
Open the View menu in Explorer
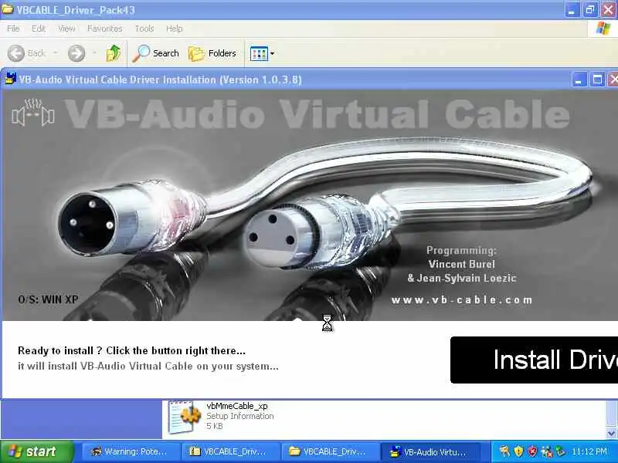point(66,29)
